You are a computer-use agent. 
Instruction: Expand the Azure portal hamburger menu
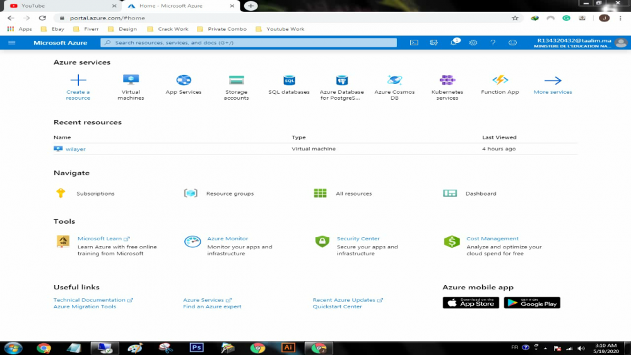(x=11, y=43)
